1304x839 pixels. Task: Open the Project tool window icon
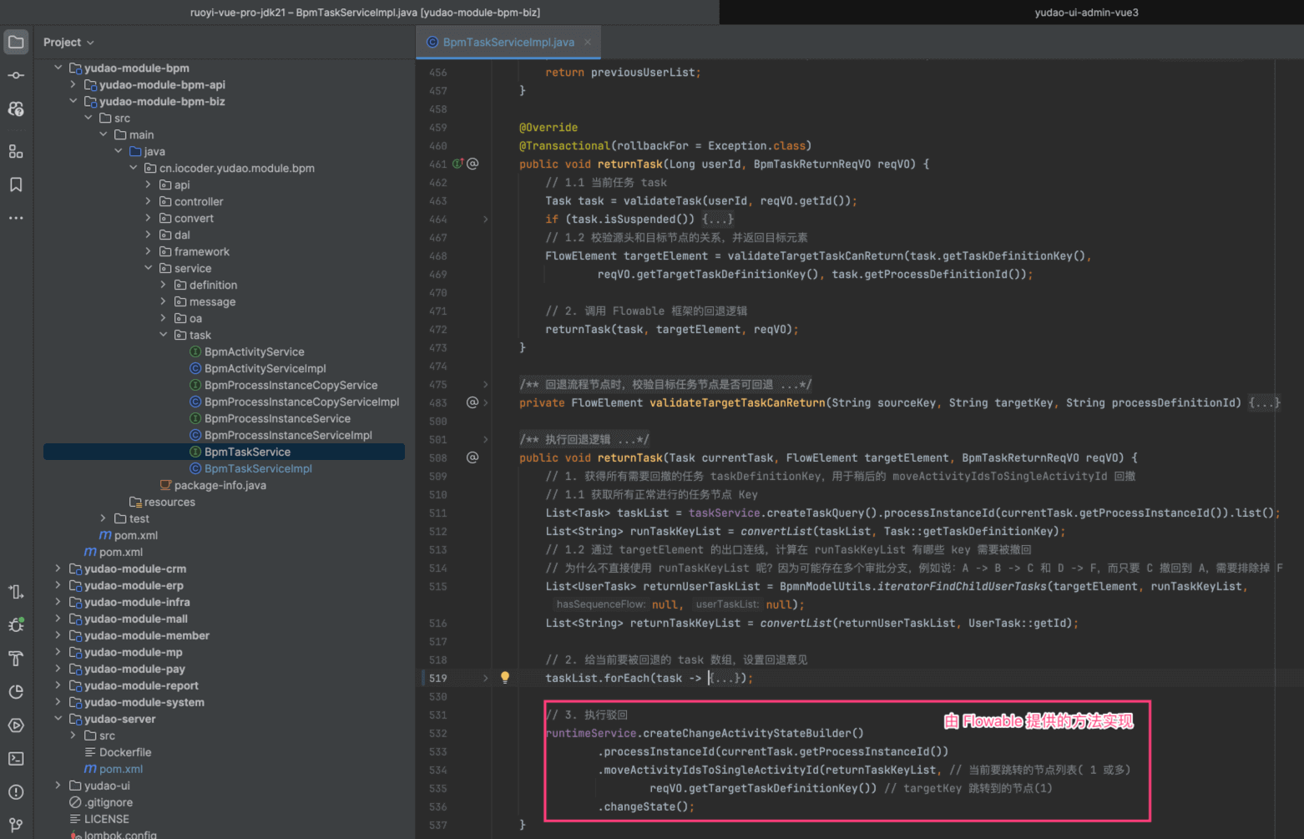[x=16, y=42]
